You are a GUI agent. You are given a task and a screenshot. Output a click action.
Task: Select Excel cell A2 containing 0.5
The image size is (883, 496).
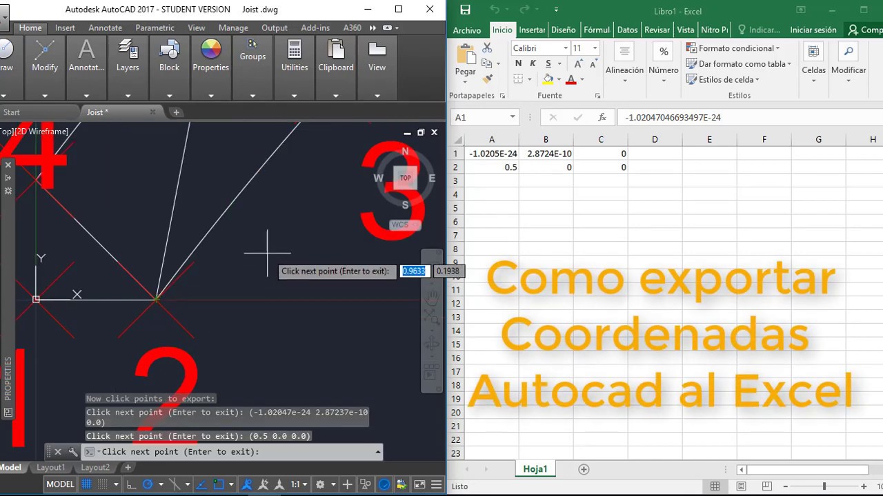pos(491,167)
